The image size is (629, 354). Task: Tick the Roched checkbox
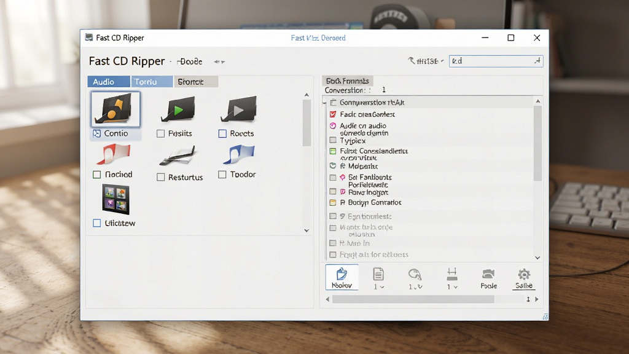click(96, 175)
